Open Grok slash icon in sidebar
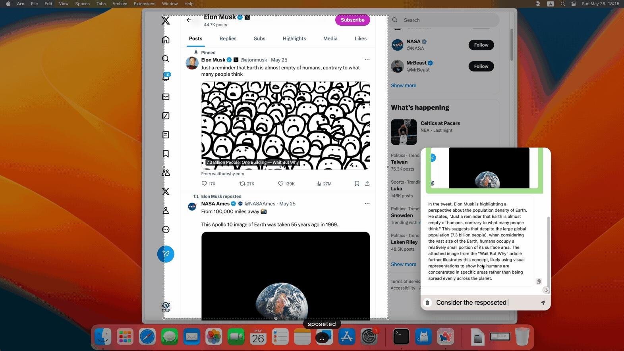 tap(166, 116)
